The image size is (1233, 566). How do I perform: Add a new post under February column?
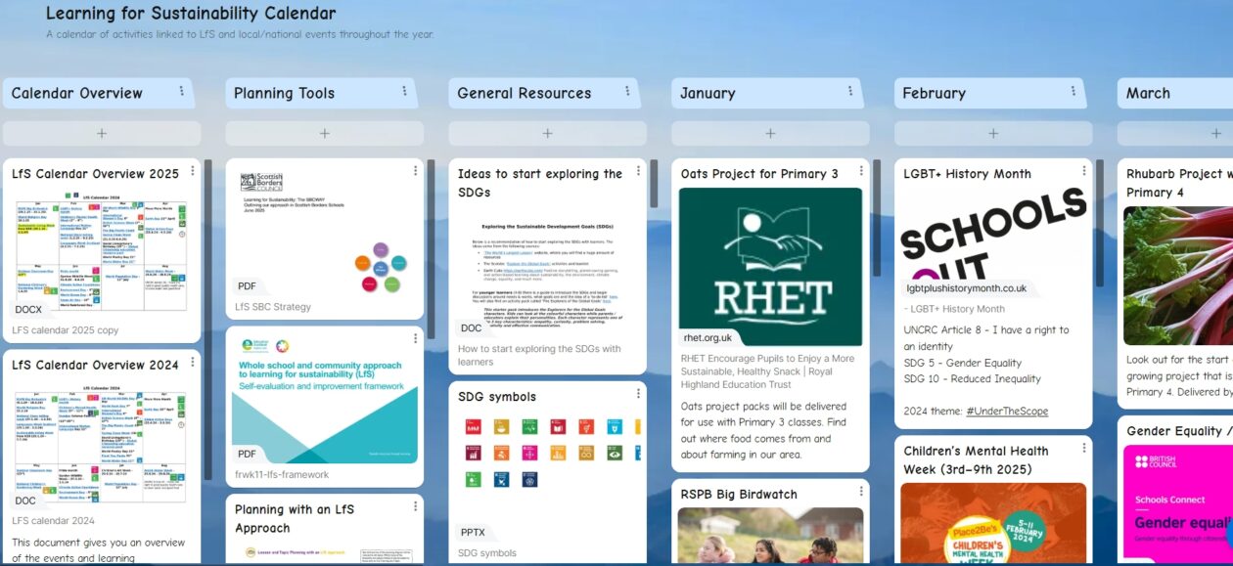[993, 133]
